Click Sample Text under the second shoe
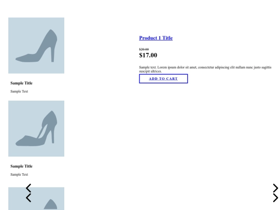Viewport: 280px width, 210px height. 19,174
